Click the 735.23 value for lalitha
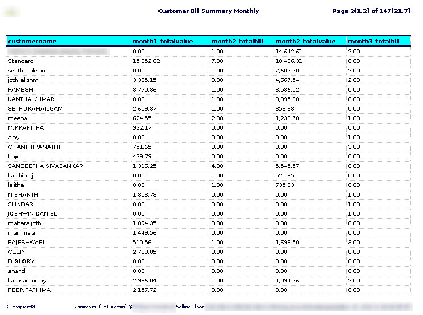This screenshot has height=315, width=423. click(285, 185)
